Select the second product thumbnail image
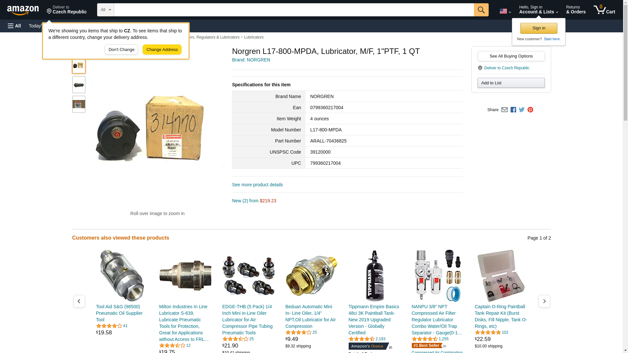Viewport: 628px width, 353px height. [x=79, y=85]
